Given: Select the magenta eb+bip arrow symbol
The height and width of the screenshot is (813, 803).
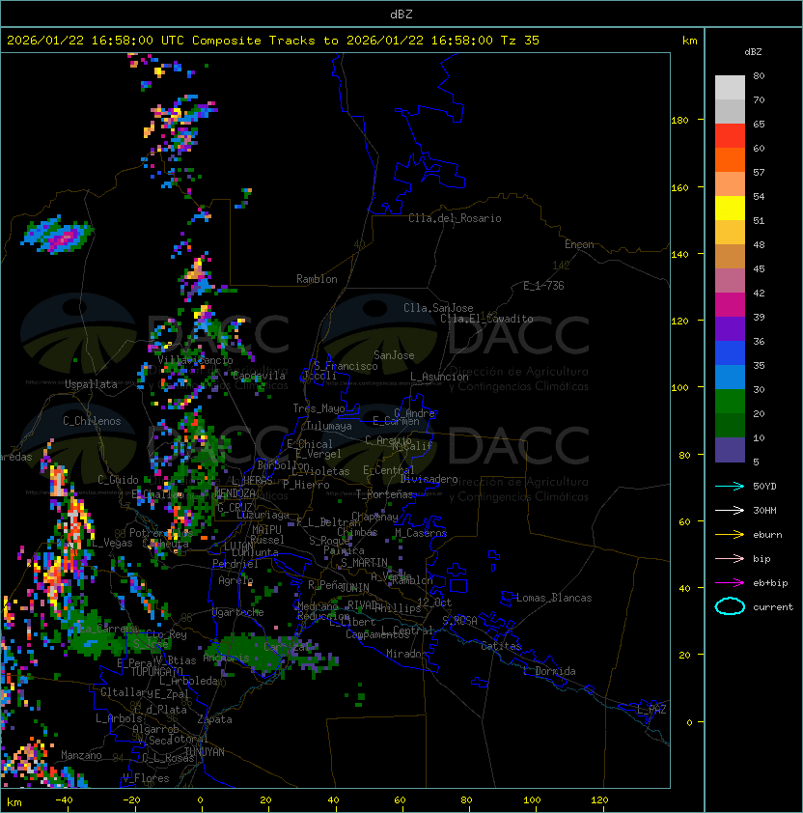Looking at the screenshot, I should 730,583.
